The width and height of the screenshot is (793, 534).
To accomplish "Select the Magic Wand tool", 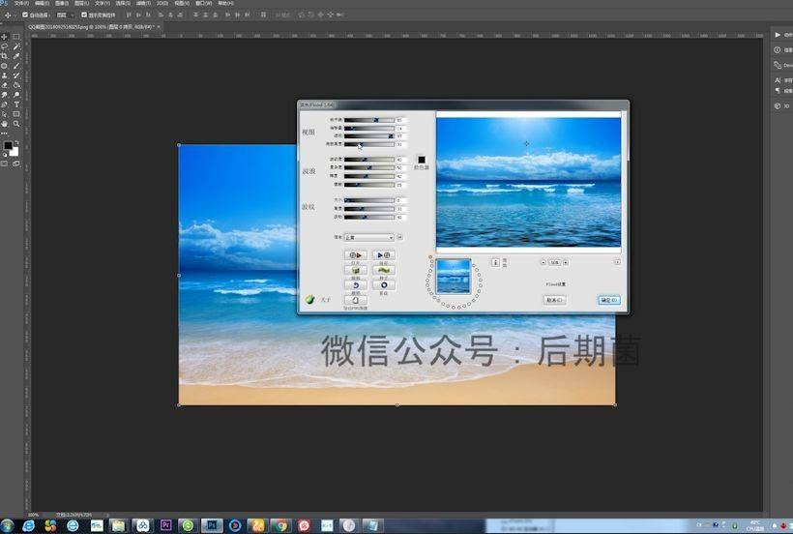I will [x=16, y=46].
